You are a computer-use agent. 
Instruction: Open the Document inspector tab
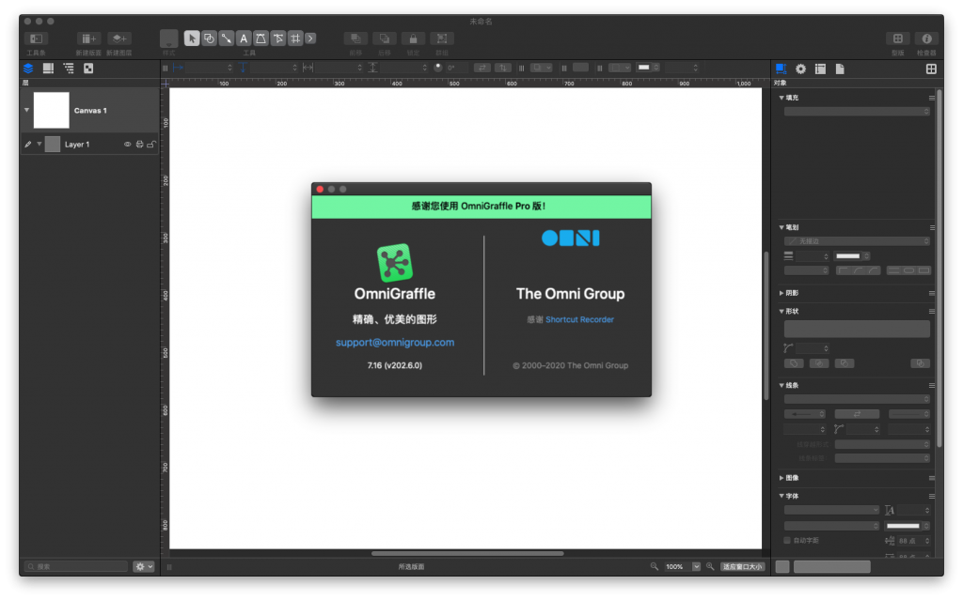(x=840, y=69)
